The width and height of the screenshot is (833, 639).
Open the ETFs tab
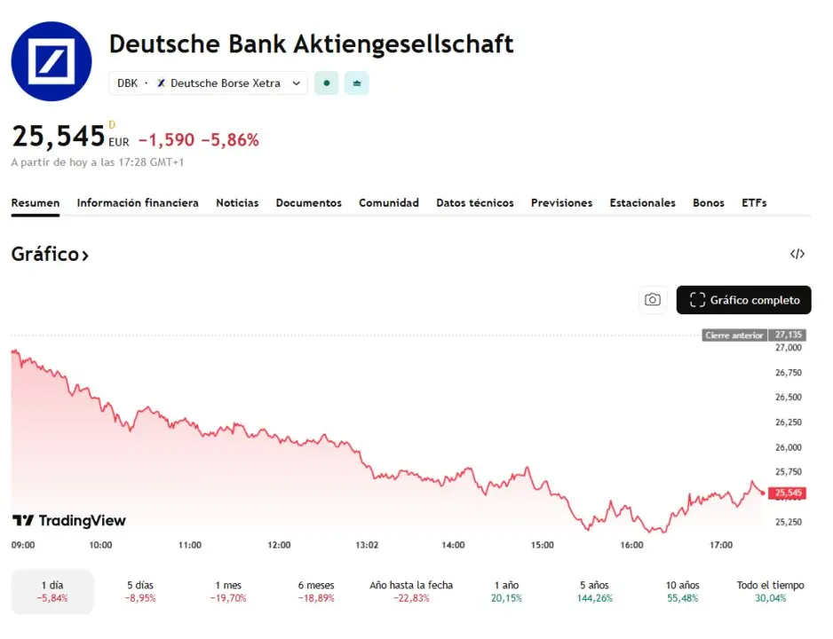pos(753,202)
